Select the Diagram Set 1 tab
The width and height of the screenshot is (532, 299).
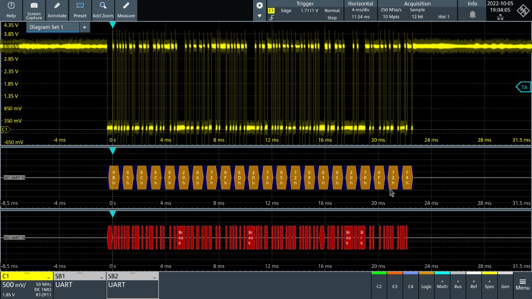[x=46, y=27]
